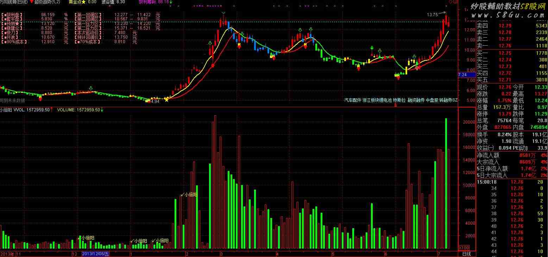548x257 pixels.
Task: Click the red up arrow after VVOL value
Action: [52, 110]
